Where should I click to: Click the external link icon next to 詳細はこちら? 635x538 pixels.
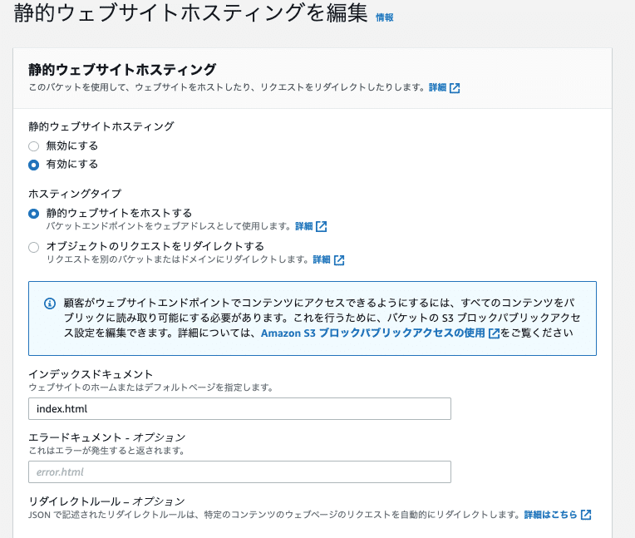(x=586, y=515)
